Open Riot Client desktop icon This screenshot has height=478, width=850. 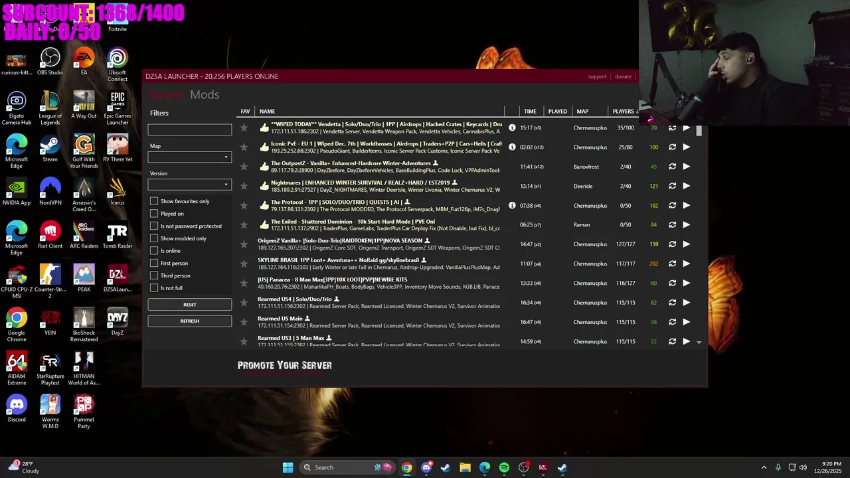tap(50, 234)
